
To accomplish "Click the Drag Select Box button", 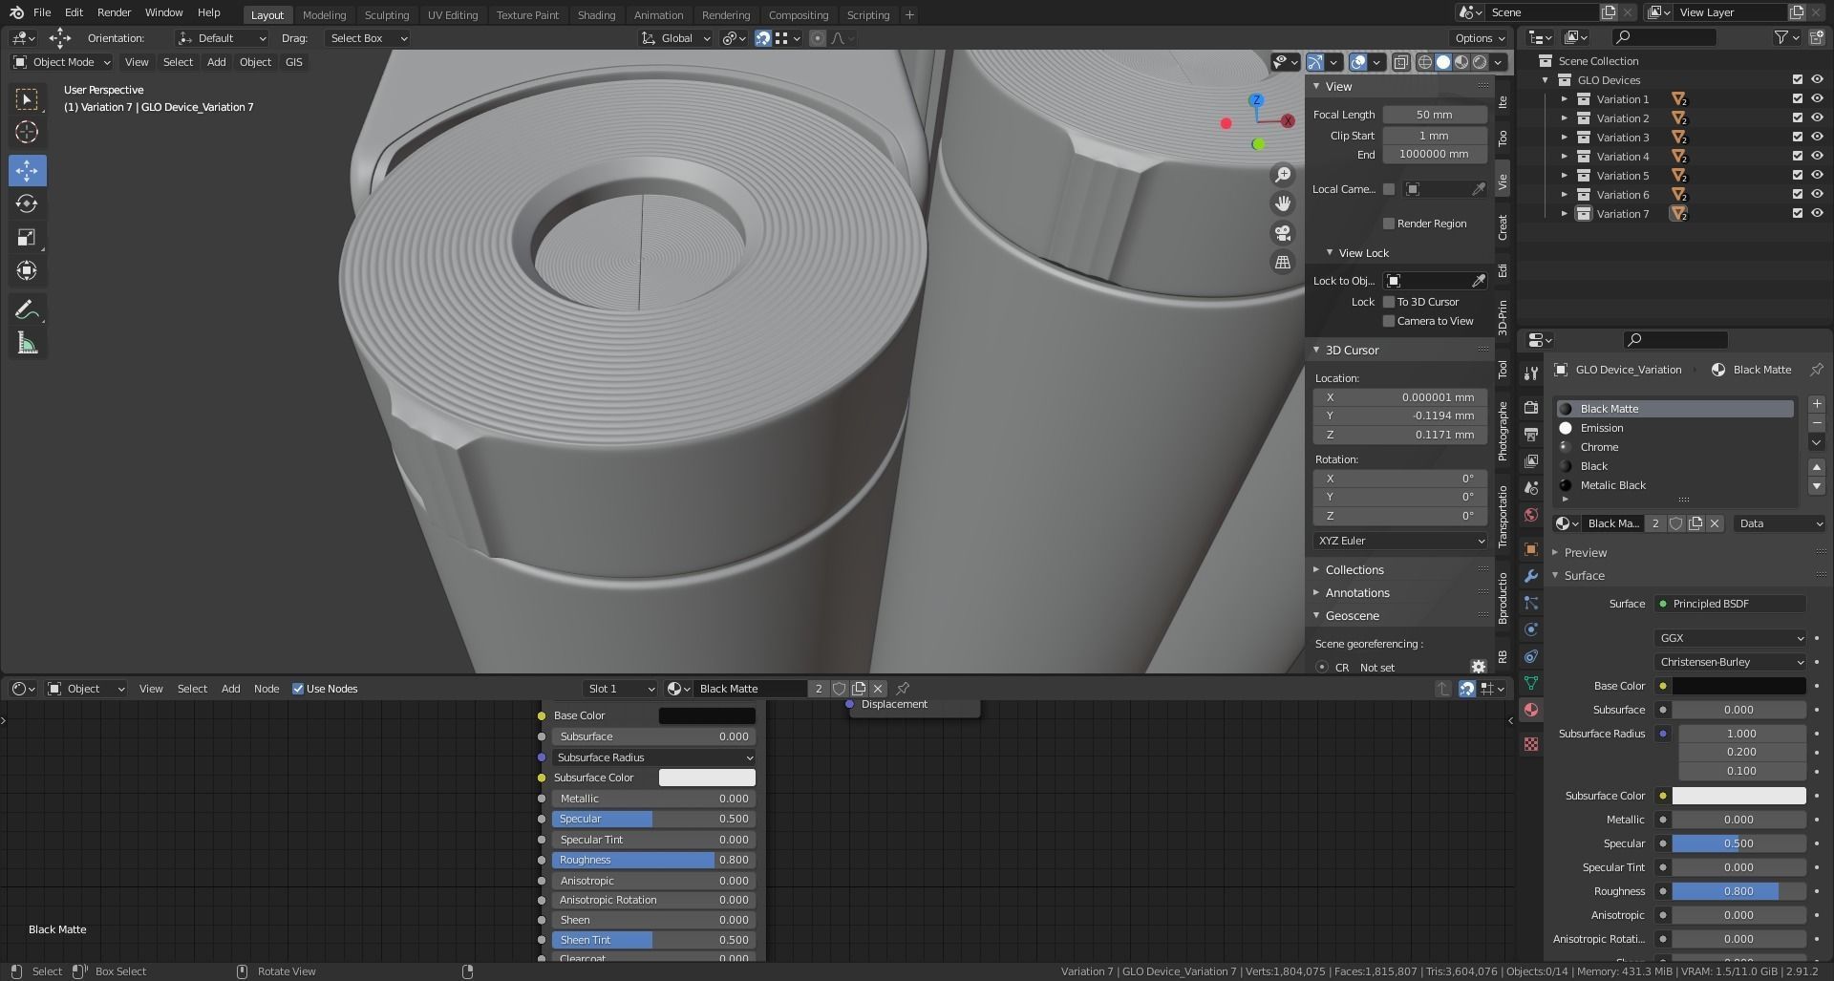I will pyautogui.click(x=369, y=38).
